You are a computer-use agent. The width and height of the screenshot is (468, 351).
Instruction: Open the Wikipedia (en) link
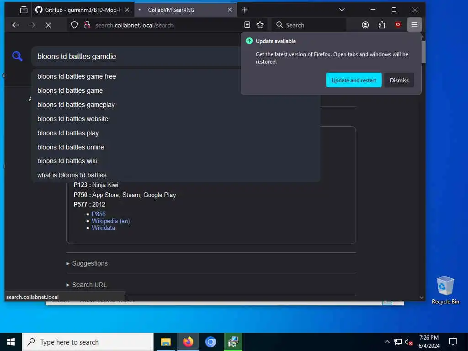pyautogui.click(x=111, y=221)
